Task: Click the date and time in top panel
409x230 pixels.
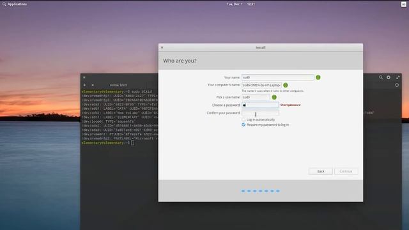Action: [x=240, y=4]
